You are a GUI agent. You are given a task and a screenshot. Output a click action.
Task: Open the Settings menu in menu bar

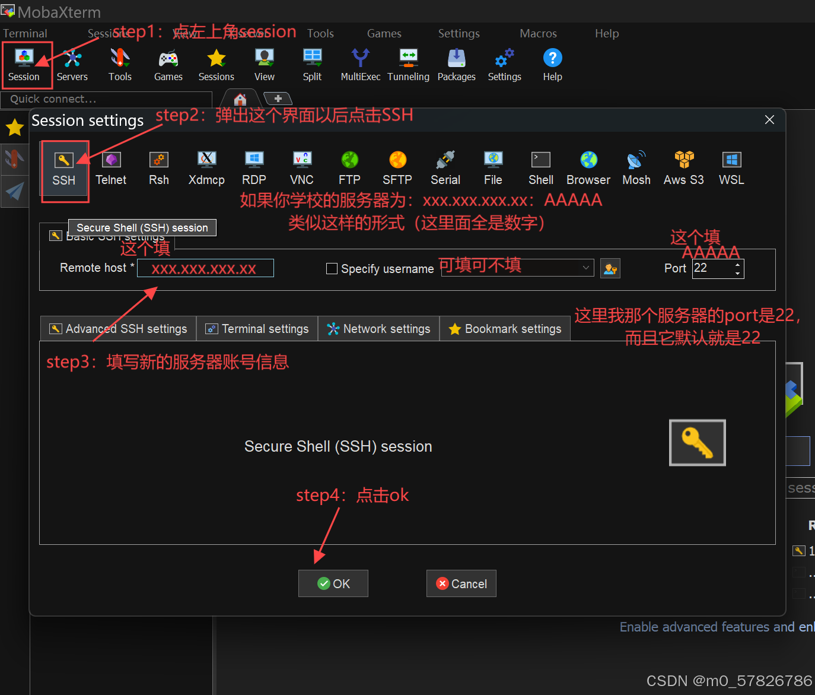[459, 33]
